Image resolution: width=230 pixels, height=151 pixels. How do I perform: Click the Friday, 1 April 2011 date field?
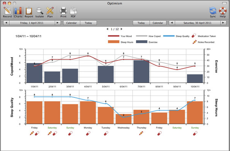[32, 23]
